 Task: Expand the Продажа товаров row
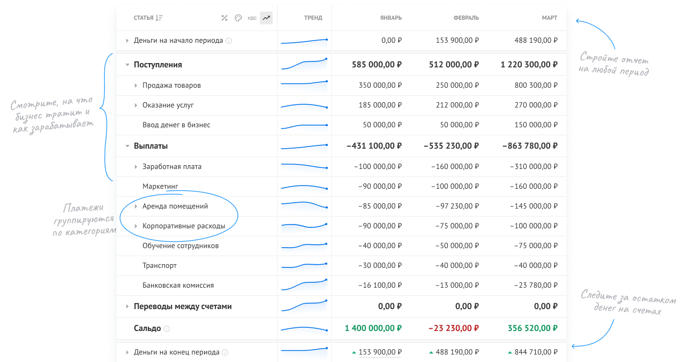(x=136, y=85)
